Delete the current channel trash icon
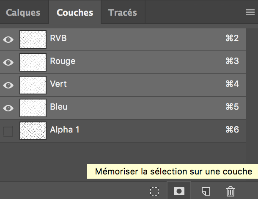The height and width of the screenshot is (199, 258). click(x=230, y=191)
